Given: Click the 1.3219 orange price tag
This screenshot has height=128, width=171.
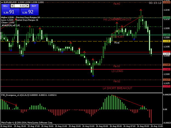Looking at the screenshot, I should [x=167, y=2].
